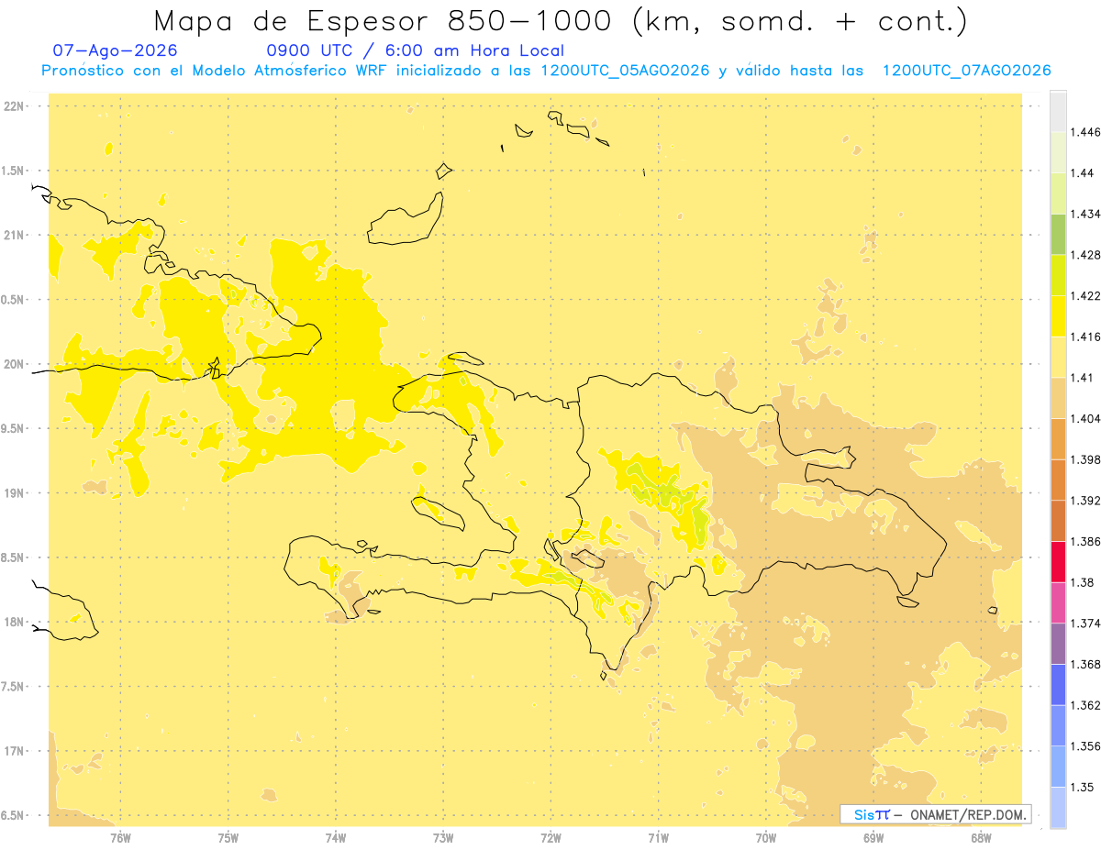The image size is (1101, 850).
Task: Select the colorbar value '1.38'
Action: pos(1082,582)
